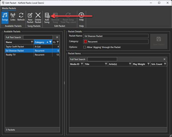
Task: Delete the selected packet
Action: point(38,18)
